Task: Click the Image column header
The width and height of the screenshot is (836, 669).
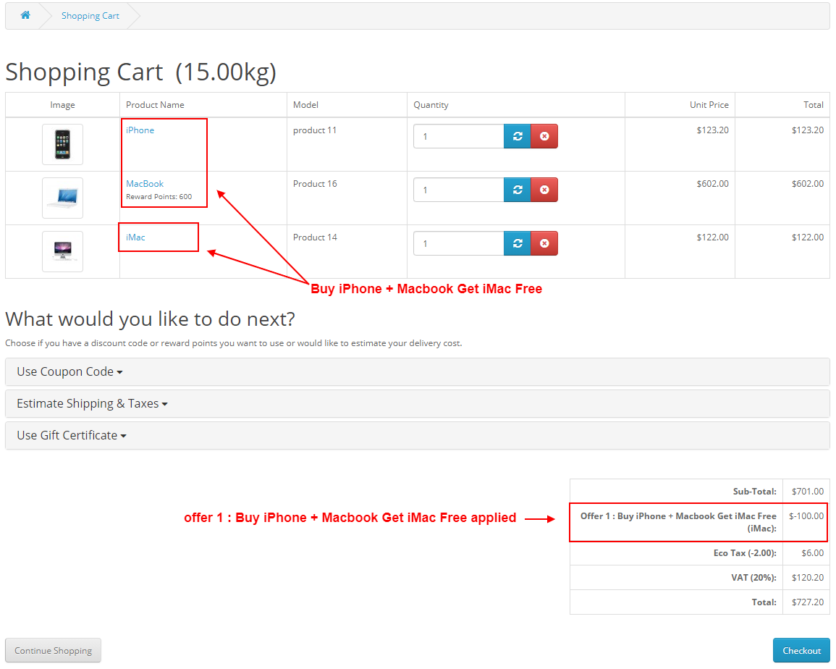Action: coord(62,105)
